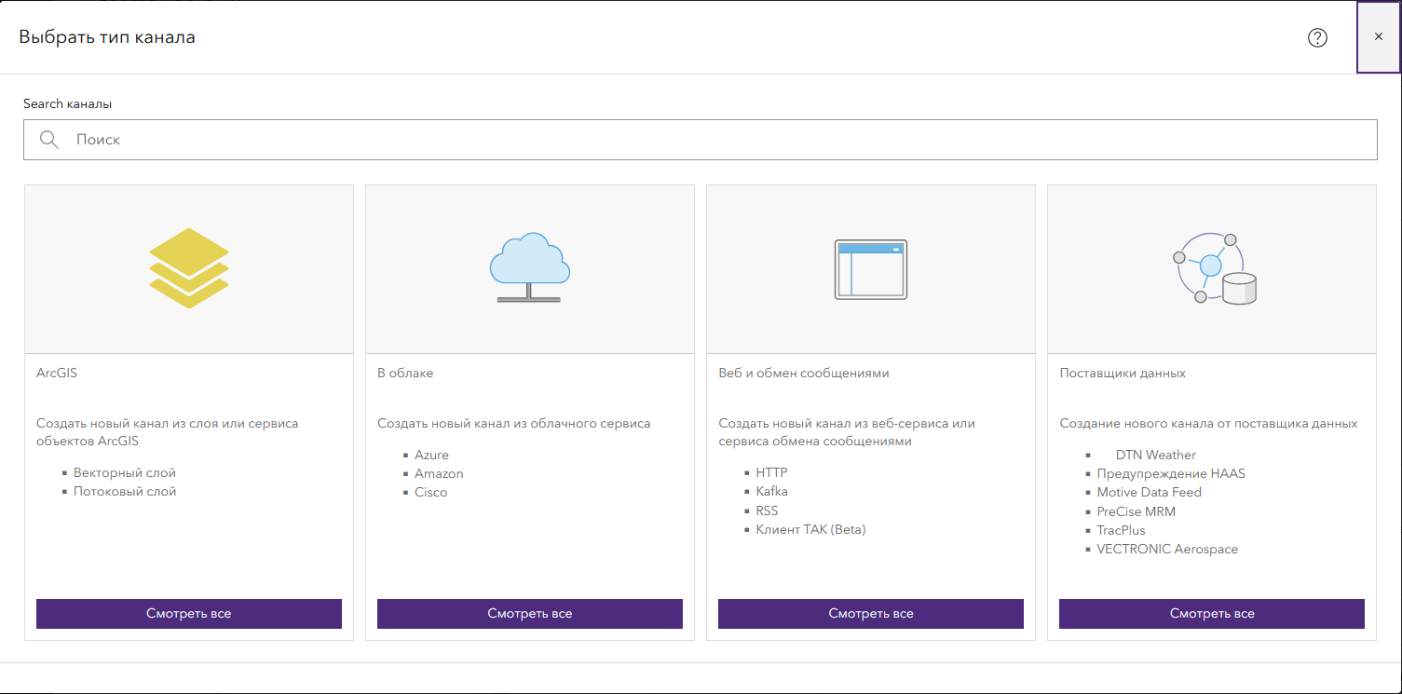The width and height of the screenshot is (1402, 694).
Task: Select the Векторный слой item
Action: [125, 472]
